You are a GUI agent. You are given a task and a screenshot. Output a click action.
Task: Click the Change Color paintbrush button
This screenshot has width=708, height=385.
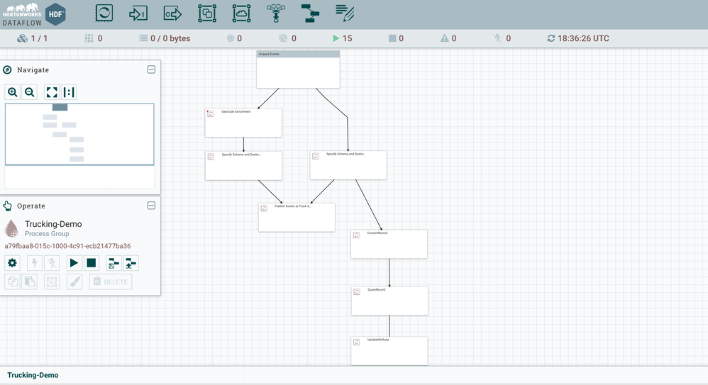(74, 281)
